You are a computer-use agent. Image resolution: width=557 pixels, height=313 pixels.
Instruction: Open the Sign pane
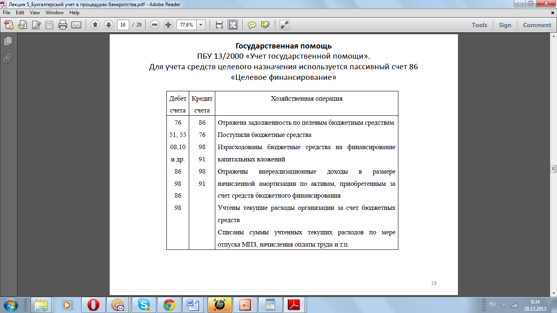point(505,25)
